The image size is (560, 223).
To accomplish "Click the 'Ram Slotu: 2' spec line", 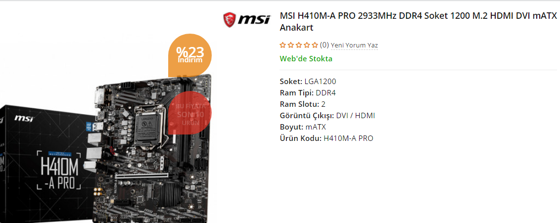I will click(302, 104).
